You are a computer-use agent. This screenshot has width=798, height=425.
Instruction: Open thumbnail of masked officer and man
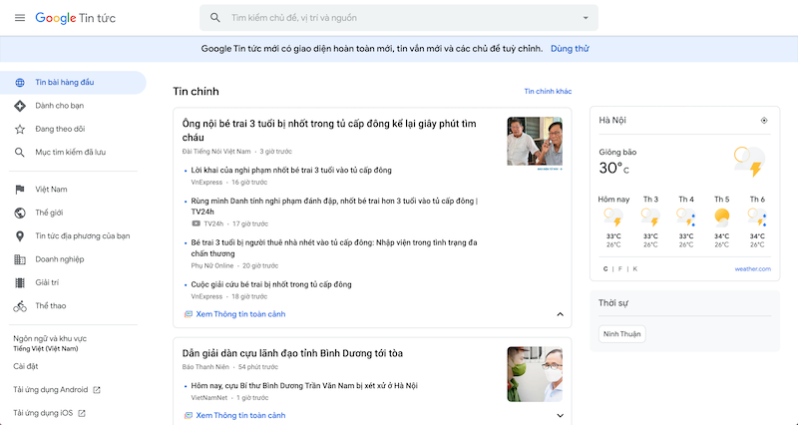pos(535,374)
